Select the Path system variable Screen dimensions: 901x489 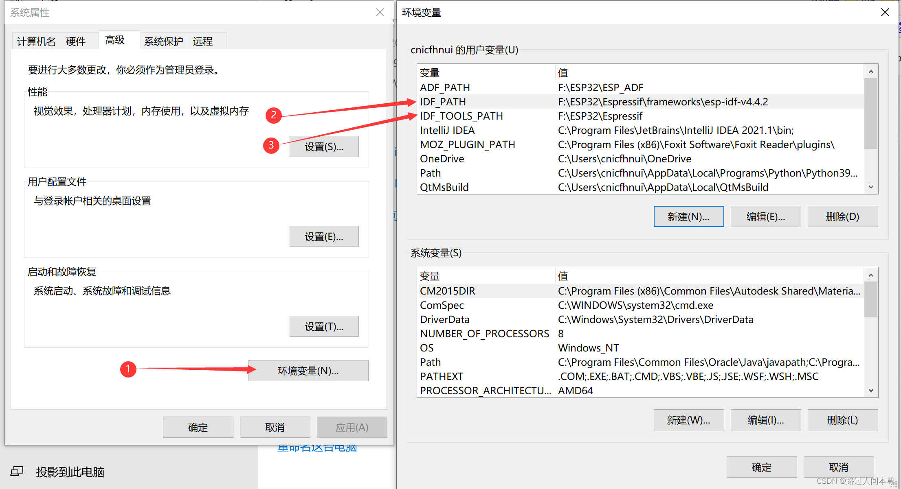coord(430,362)
